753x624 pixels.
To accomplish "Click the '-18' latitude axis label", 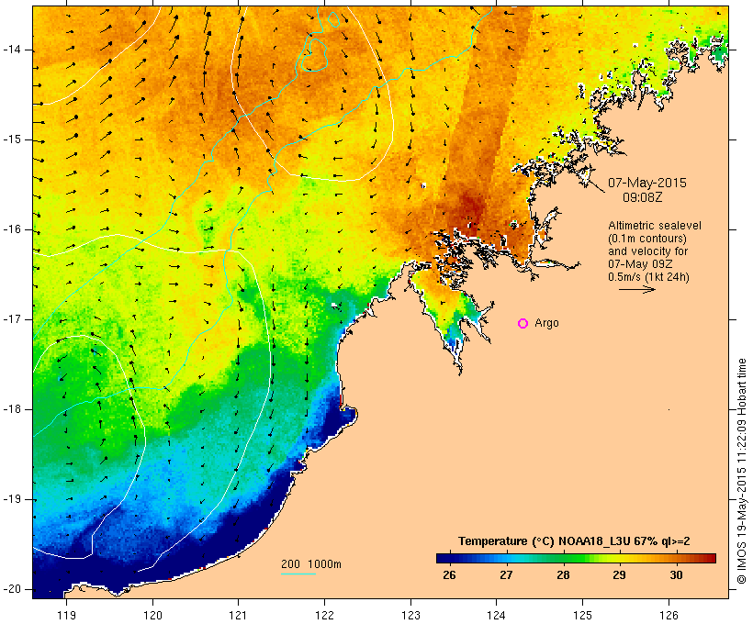I will [x=12, y=409].
